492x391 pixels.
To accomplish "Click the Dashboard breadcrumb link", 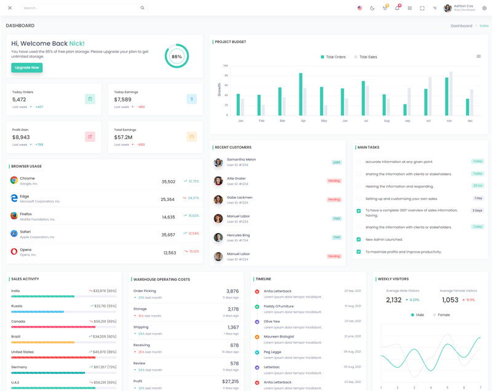I will (461, 26).
